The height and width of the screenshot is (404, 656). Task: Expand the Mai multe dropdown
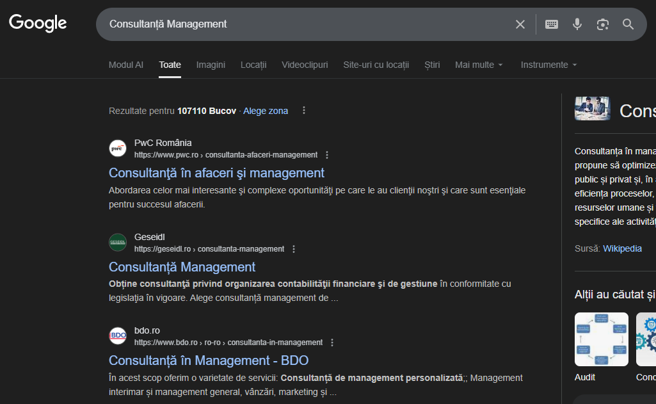tap(479, 65)
